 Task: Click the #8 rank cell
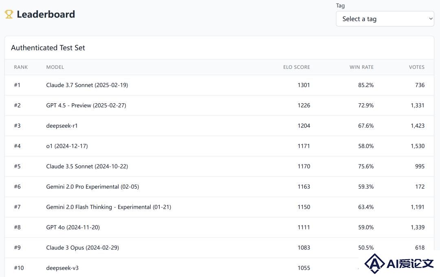pyautogui.click(x=18, y=227)
